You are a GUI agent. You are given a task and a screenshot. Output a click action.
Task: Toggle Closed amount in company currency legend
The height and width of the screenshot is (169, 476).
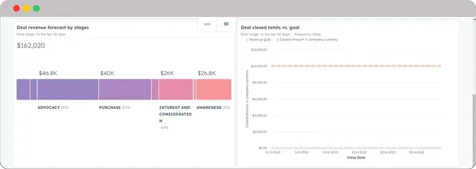307,40
